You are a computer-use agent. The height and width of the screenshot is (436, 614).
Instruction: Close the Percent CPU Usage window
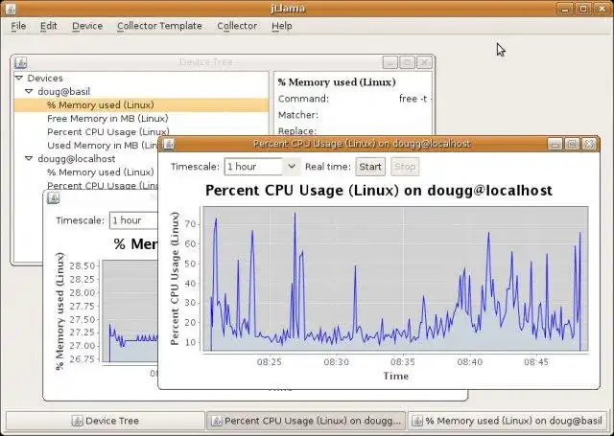[x=589, y=144]
